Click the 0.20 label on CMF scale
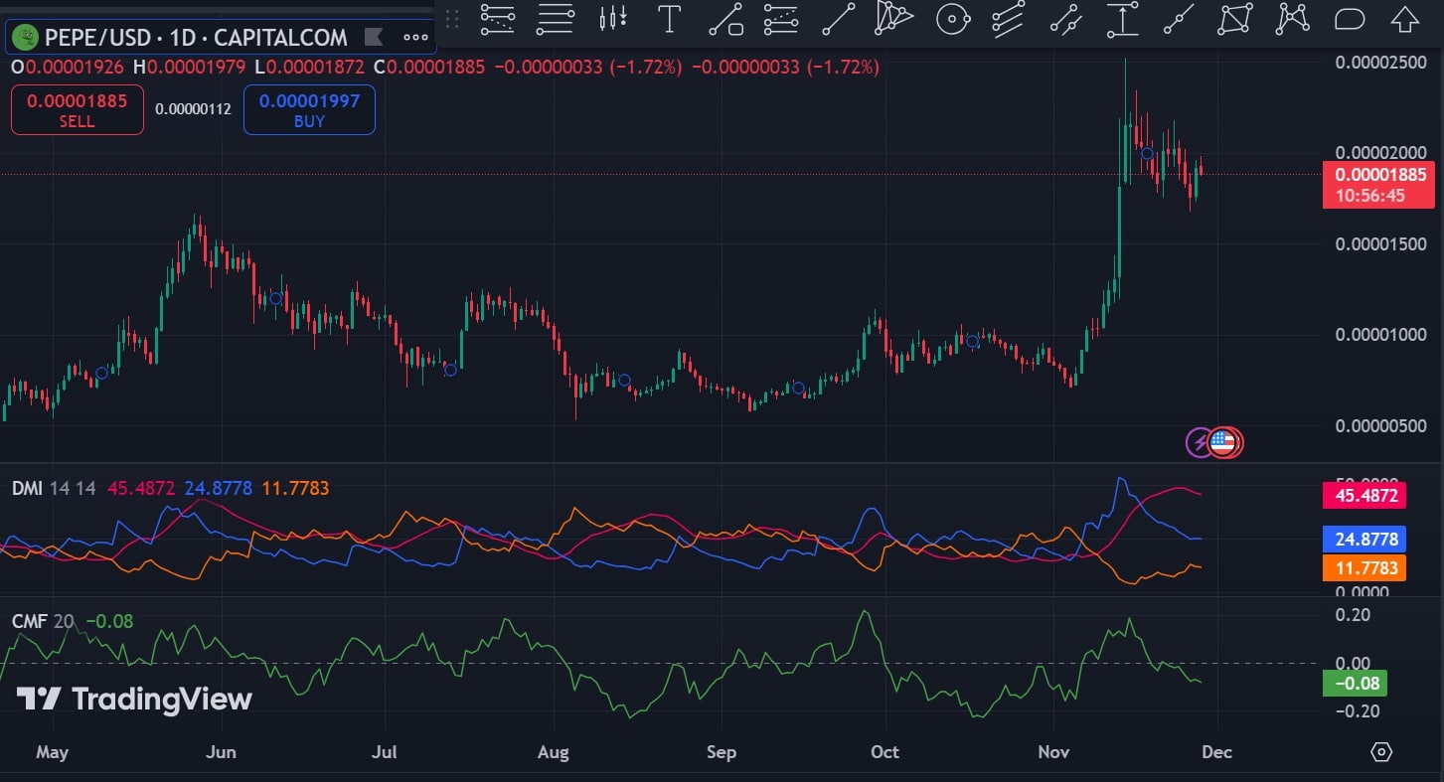This screenshot has width=1444, height=782. point(1353,615)
